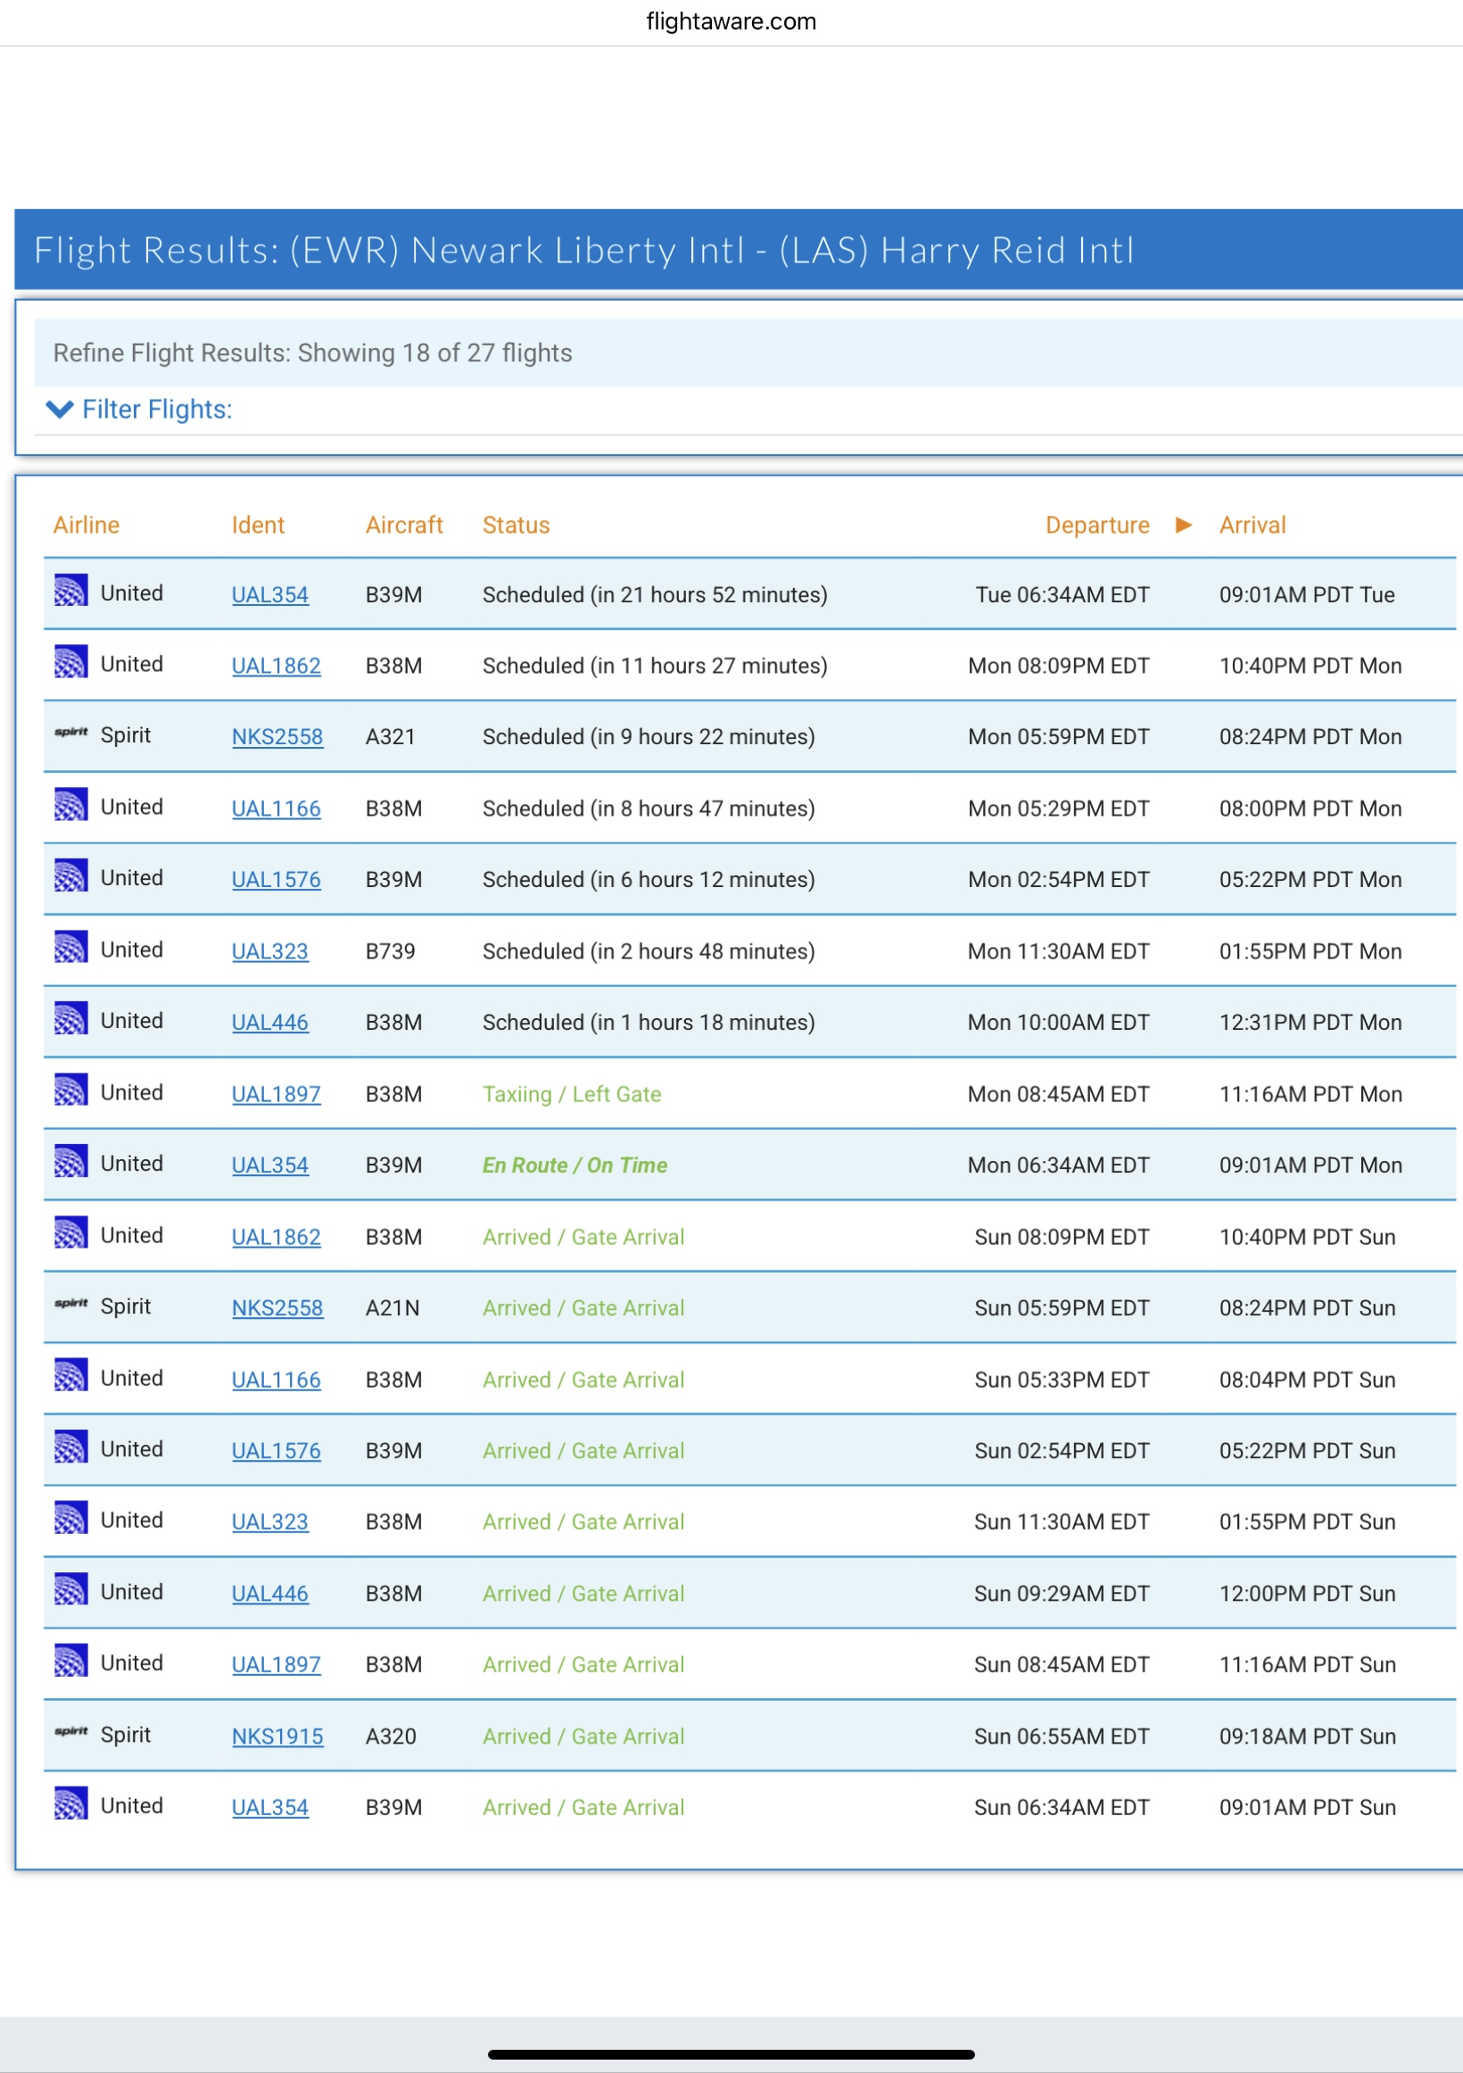Click United logo in Sun 05:33PM row
The height and width of the screenshot is (2073, 1463).
tap(70, 1375)
